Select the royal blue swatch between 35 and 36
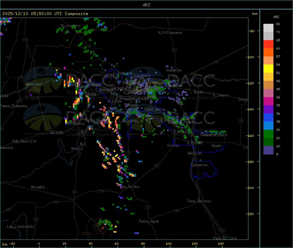Screen dimensions: 293x248 tap(268, 117)
